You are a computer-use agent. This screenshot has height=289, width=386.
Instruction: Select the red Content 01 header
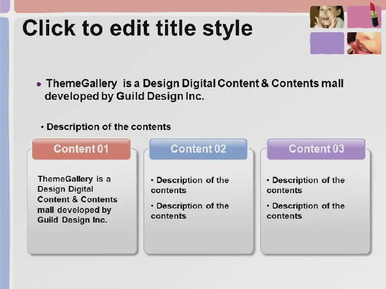(x=81, y=149)
